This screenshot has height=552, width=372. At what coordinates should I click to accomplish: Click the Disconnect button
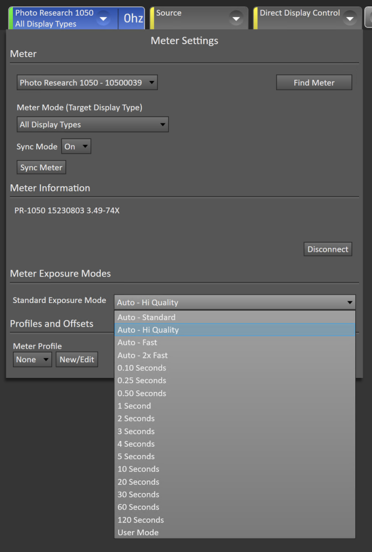(328, 249)
